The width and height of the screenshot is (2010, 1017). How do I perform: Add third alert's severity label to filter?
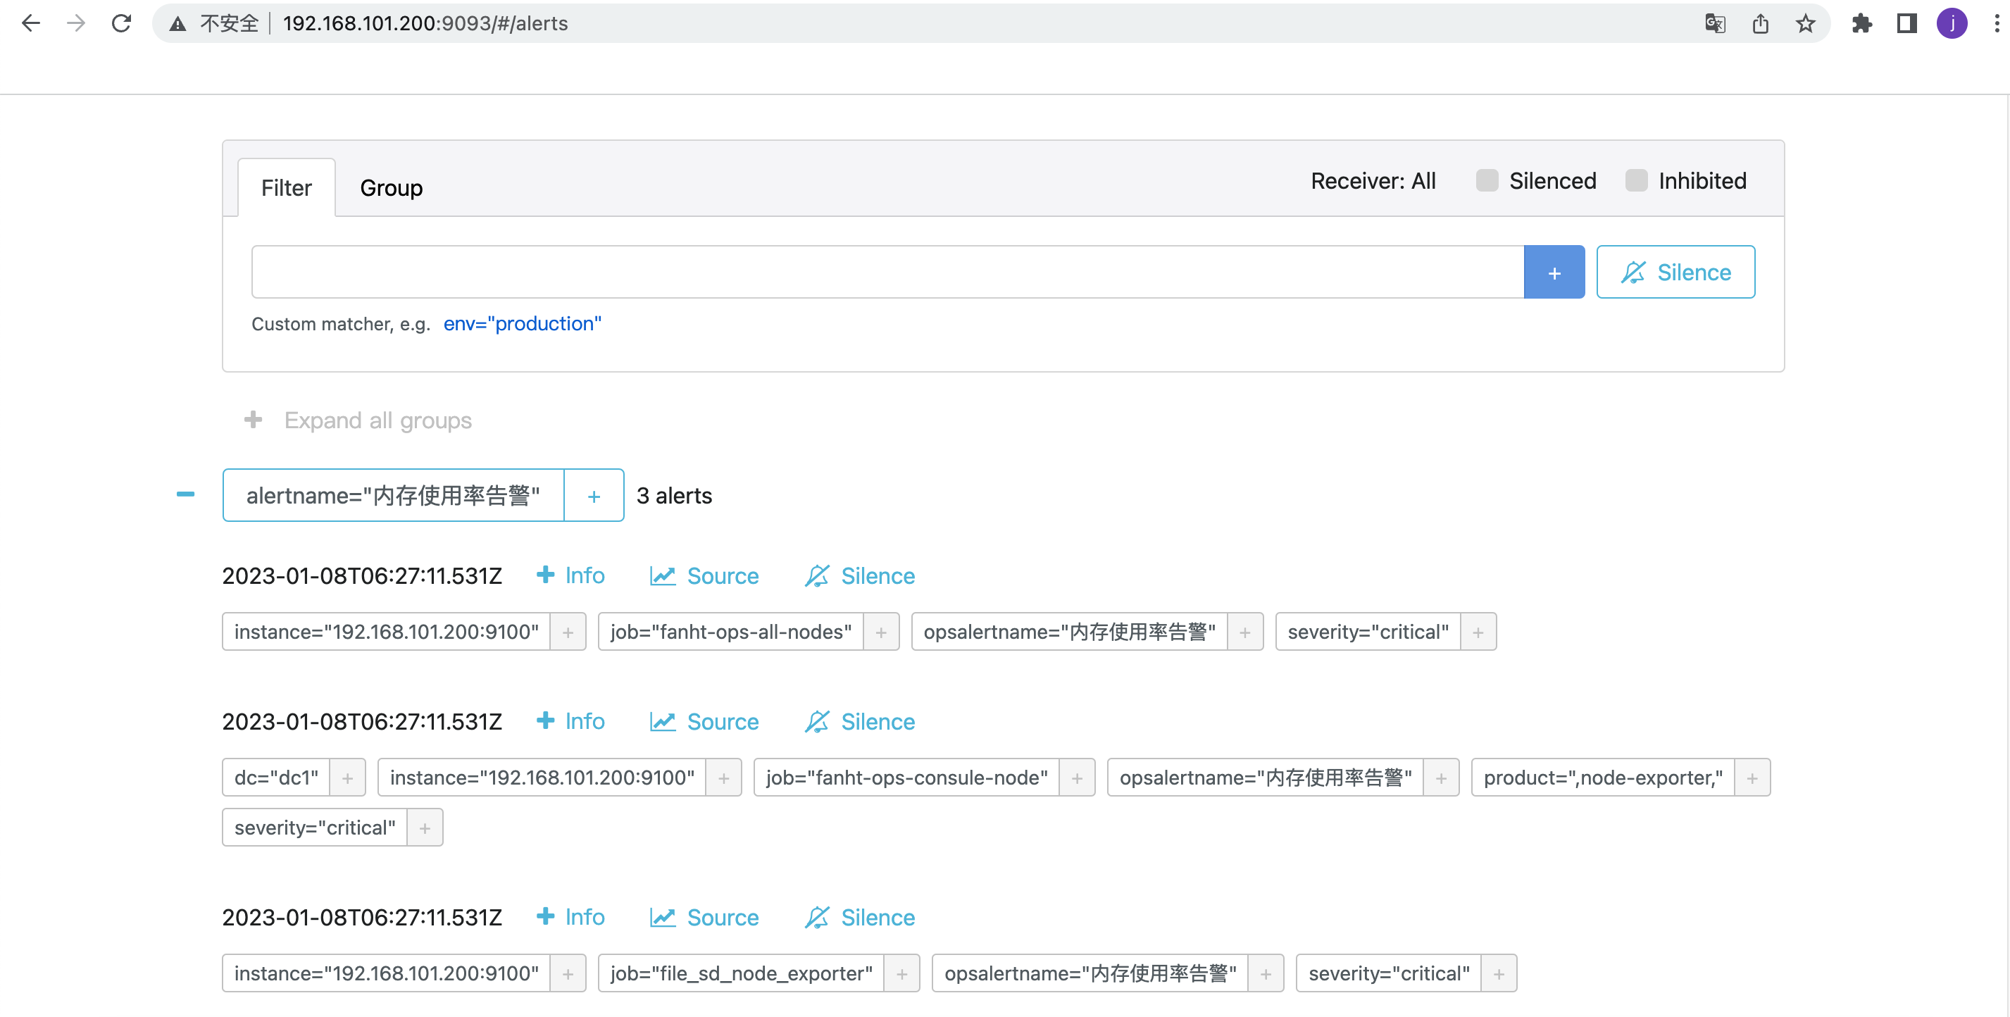coord(1499,973)
